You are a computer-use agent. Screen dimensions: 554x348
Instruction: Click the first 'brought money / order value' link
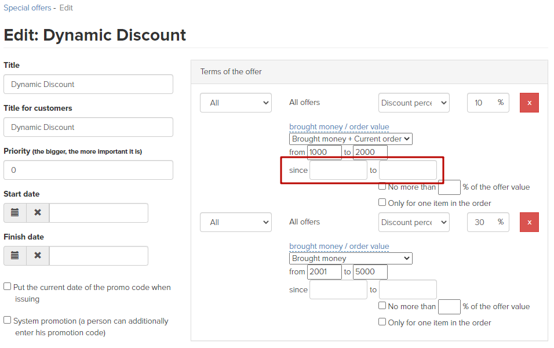[339, 126]
